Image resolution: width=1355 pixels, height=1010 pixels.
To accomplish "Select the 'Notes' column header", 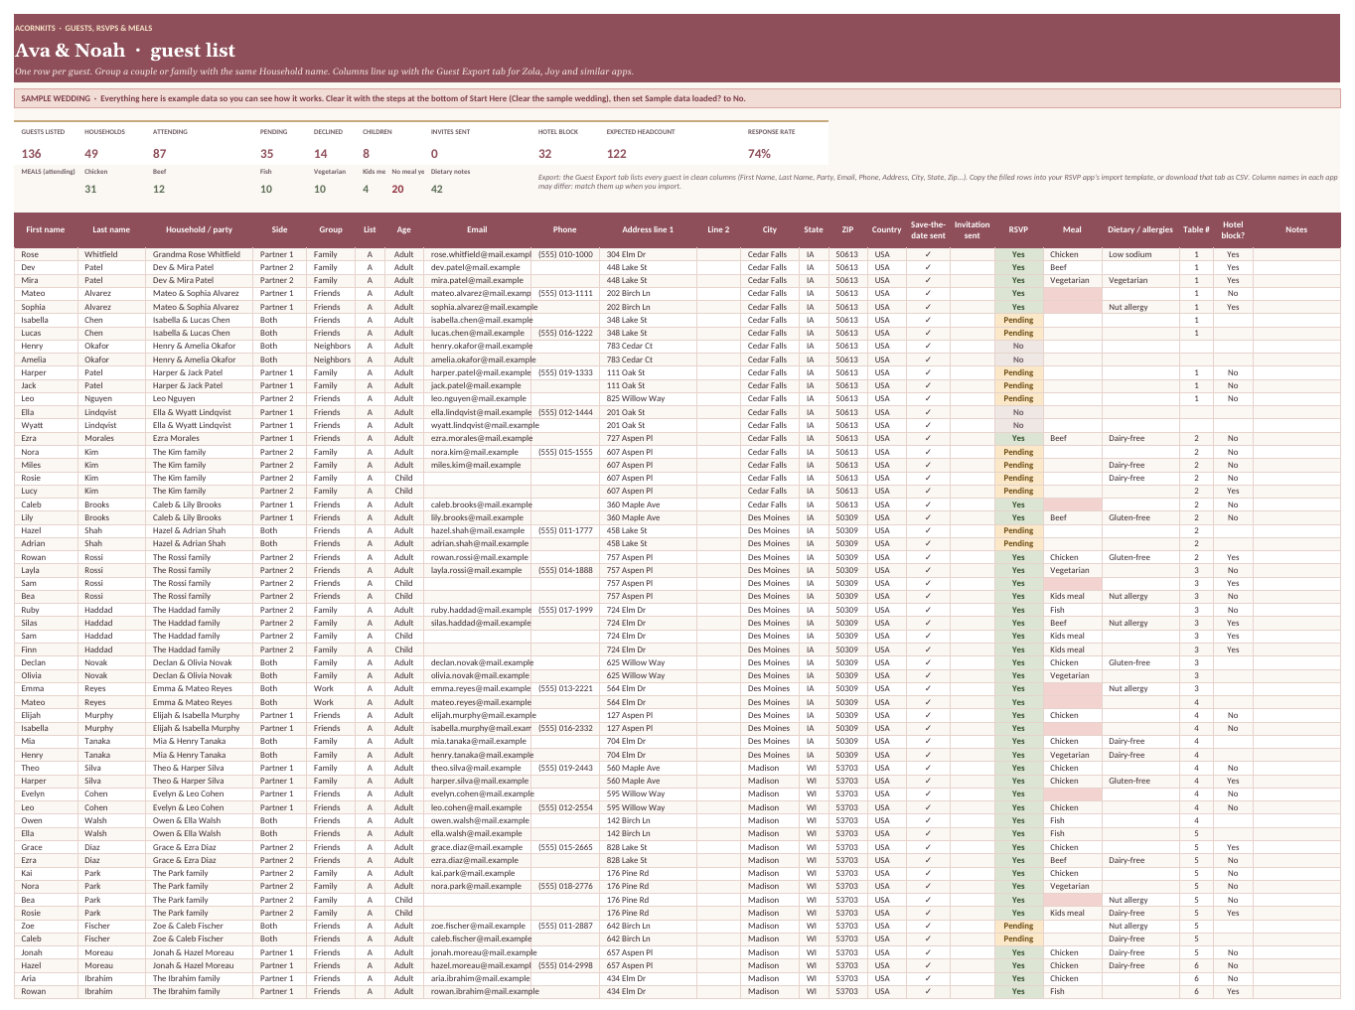I will (x=1296, y=229).
